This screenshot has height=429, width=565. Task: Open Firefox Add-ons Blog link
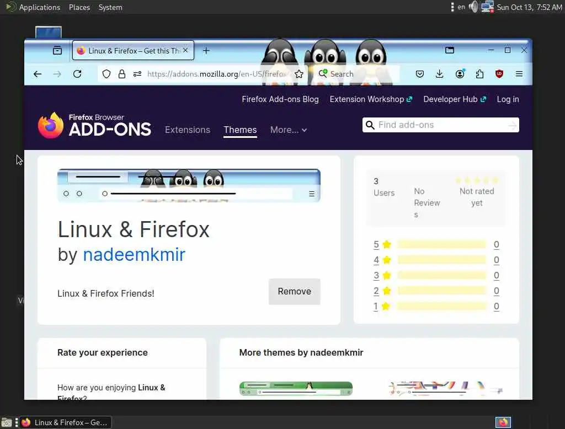pyautogui.click(x=280, y=99)
